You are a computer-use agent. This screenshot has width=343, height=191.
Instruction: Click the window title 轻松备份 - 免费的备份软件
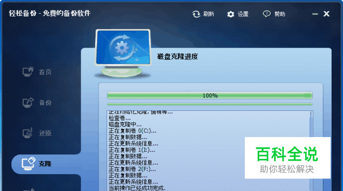[x=50, y=13]
